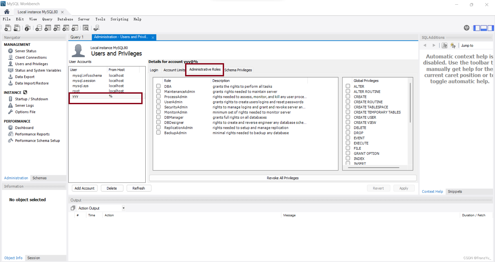
Task: Create new view toolbar icon
Action: click(57, 28)
